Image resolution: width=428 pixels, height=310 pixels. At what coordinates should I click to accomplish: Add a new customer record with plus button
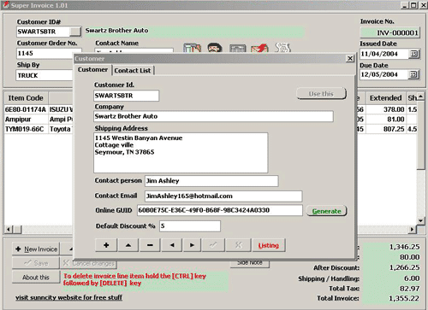click(x=106, y=245)
